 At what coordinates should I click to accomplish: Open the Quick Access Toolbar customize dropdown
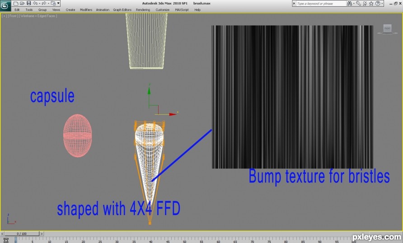click(59, 3)
